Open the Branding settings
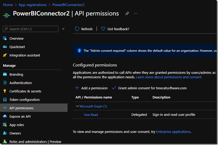Viewport: 218px width, 145px height. 16,75
